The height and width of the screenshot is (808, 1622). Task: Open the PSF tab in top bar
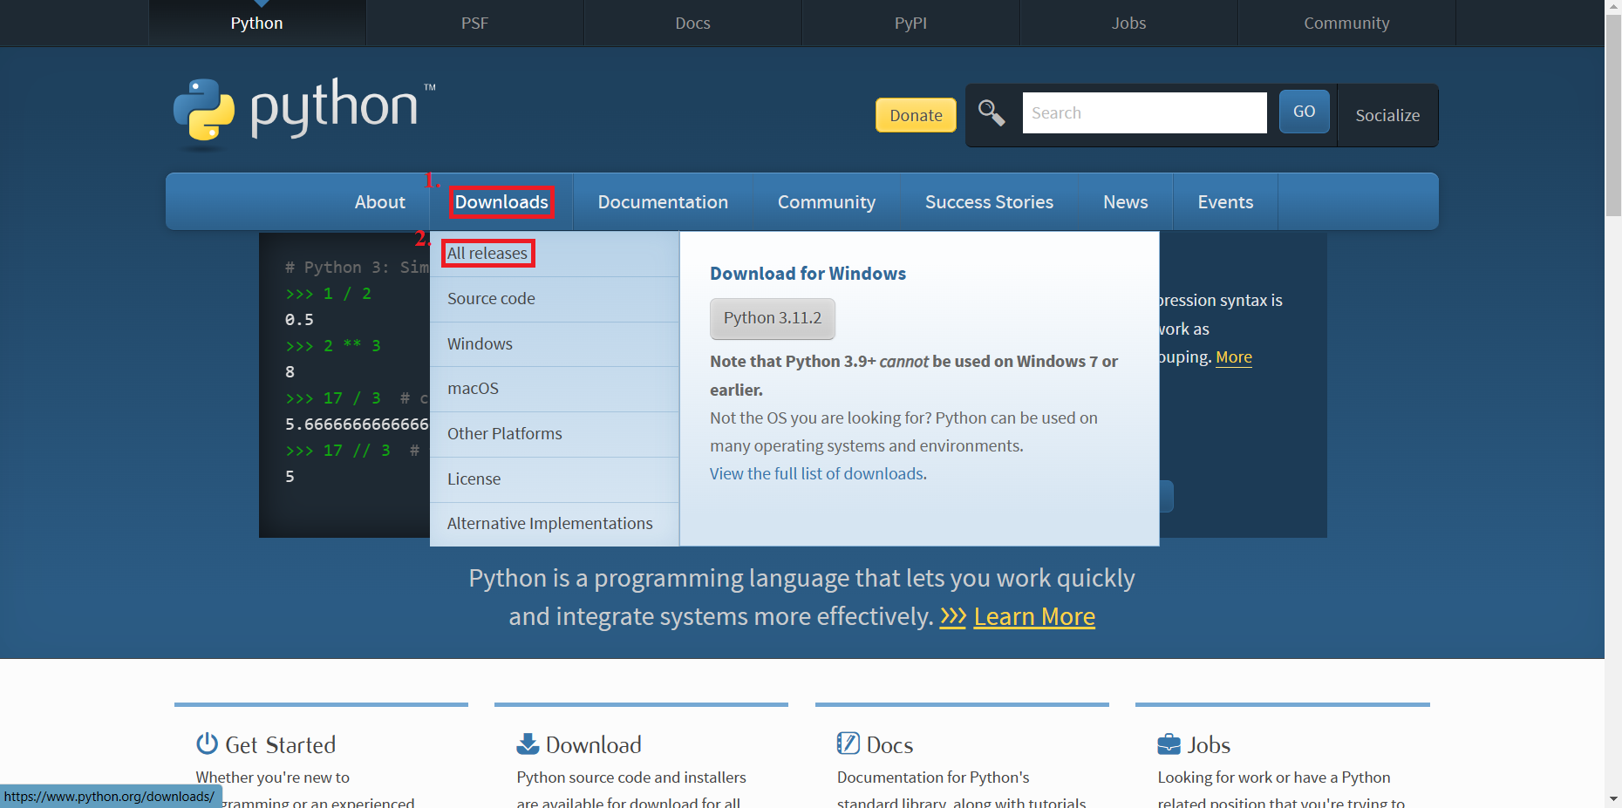475,23
